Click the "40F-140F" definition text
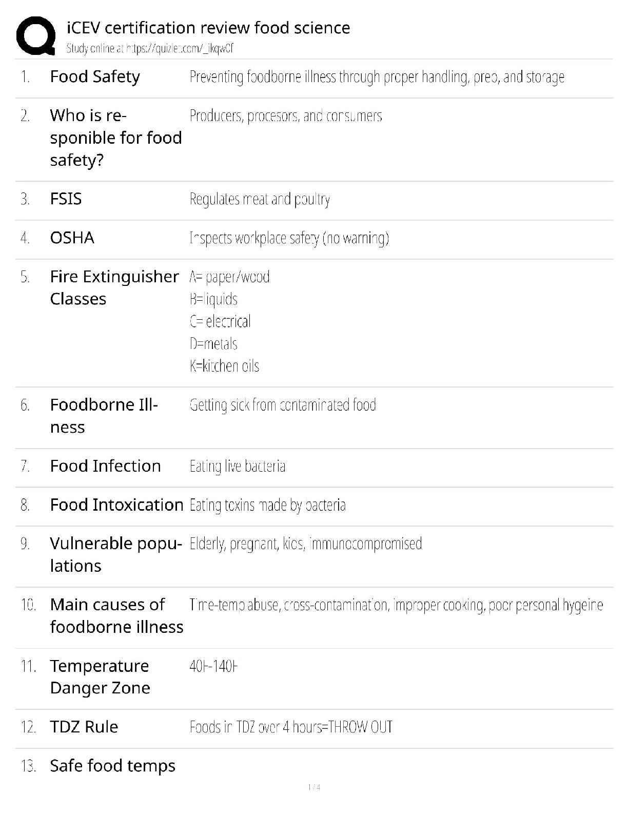Screen dimensions: 628x813 click(213, 666)
